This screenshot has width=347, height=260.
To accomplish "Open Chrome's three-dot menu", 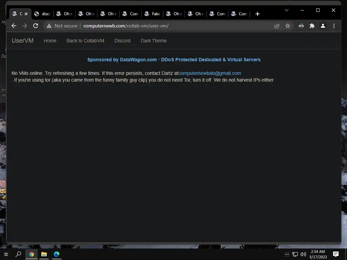I will (334, 26).
